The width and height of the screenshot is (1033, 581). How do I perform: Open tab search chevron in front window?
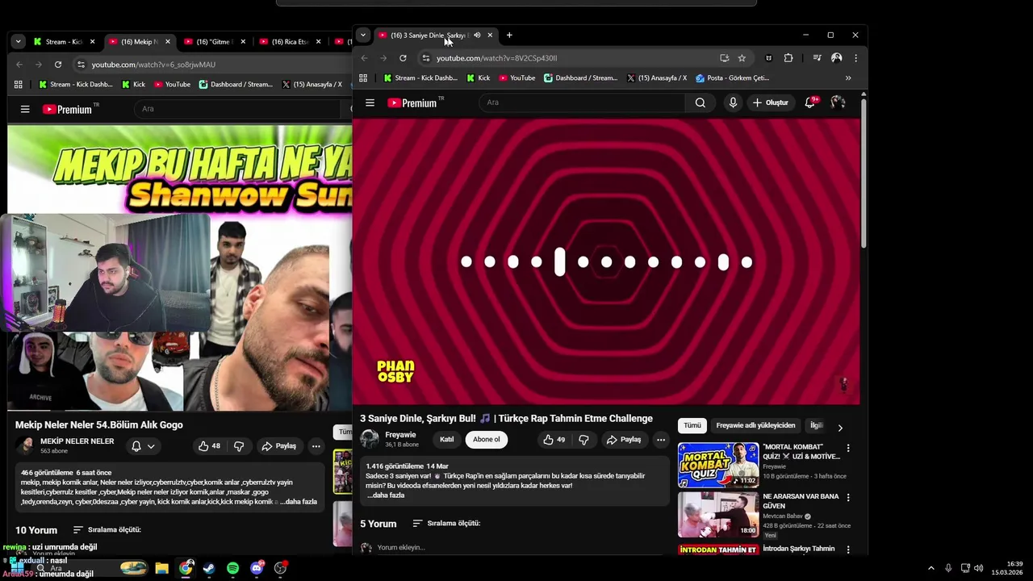coord(363,36)
